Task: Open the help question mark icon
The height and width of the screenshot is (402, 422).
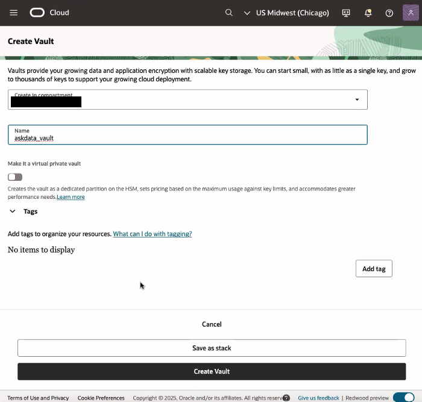Action: click(389, 13)
